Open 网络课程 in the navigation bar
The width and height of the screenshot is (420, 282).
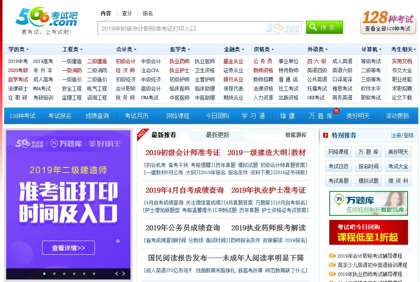tap(178, 116)
